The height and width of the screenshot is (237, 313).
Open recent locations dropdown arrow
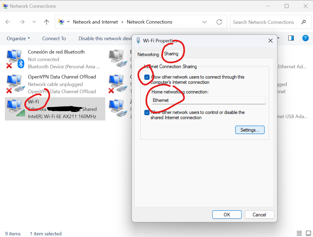34,22
